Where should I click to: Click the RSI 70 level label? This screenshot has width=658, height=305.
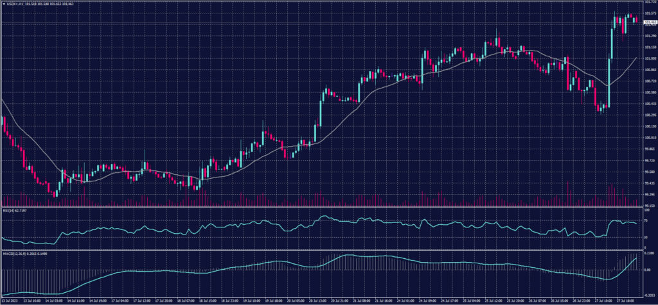tap(646, 219)
